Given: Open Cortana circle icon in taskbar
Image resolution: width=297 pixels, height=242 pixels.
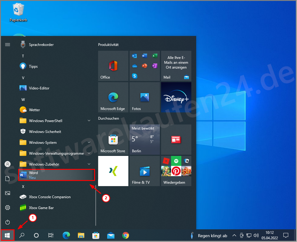Looking at the screenshot, I should [36, 235].
